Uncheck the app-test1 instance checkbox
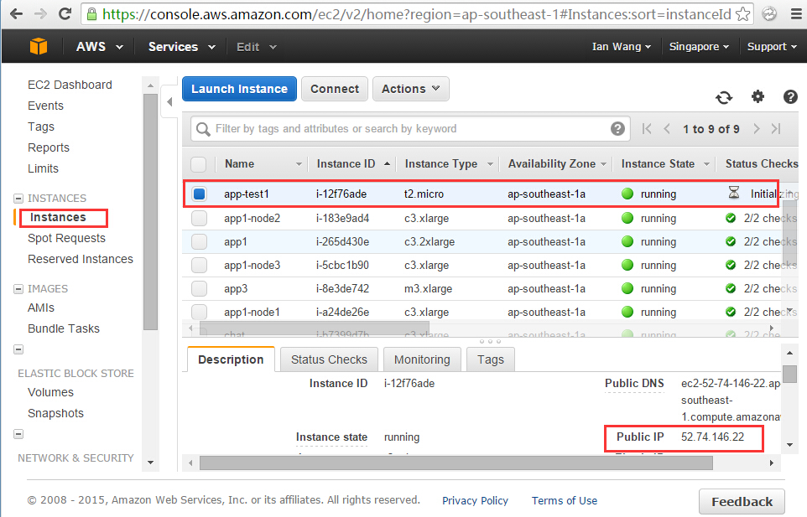The height and width of the screenshot is (517, 807). click(x=199, y=194)
